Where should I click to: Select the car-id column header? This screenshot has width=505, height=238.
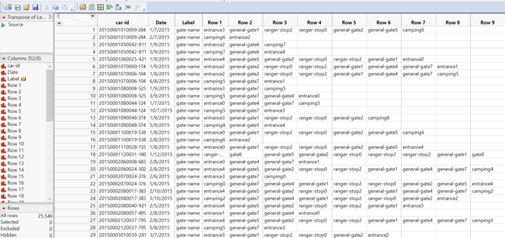pos(122,23)
